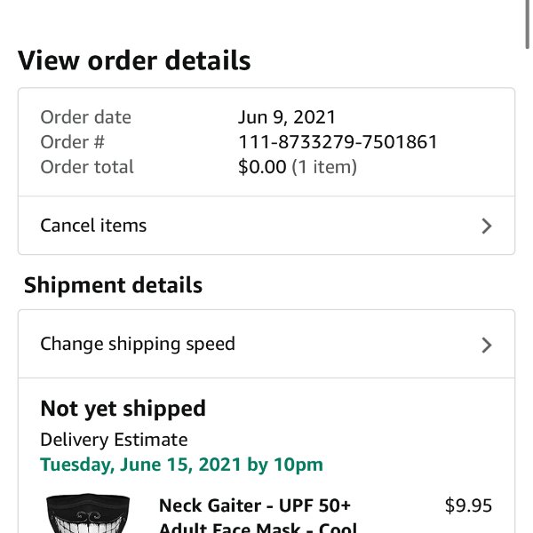Click the Shipment details section heading
This screenshot has height=533, width=533.
[x=113, y=285]
